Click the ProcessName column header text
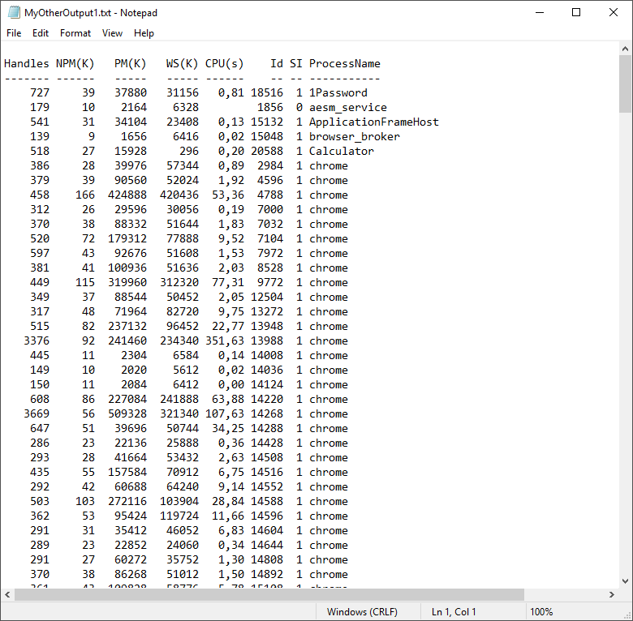The image size is (633, 621). click(344, 63)
